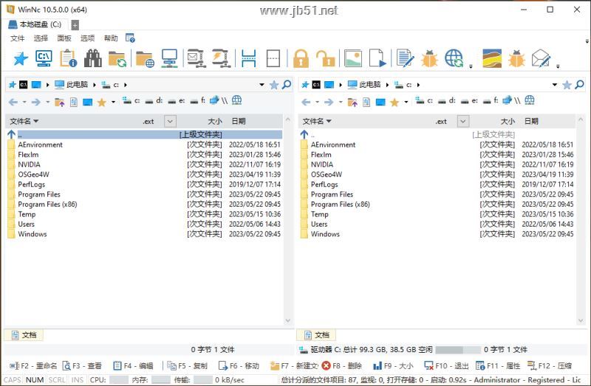Click F12 - 压缩 compress button
Image resolution: width=591 pixels, height=386 pixels.
click(550, 365)
